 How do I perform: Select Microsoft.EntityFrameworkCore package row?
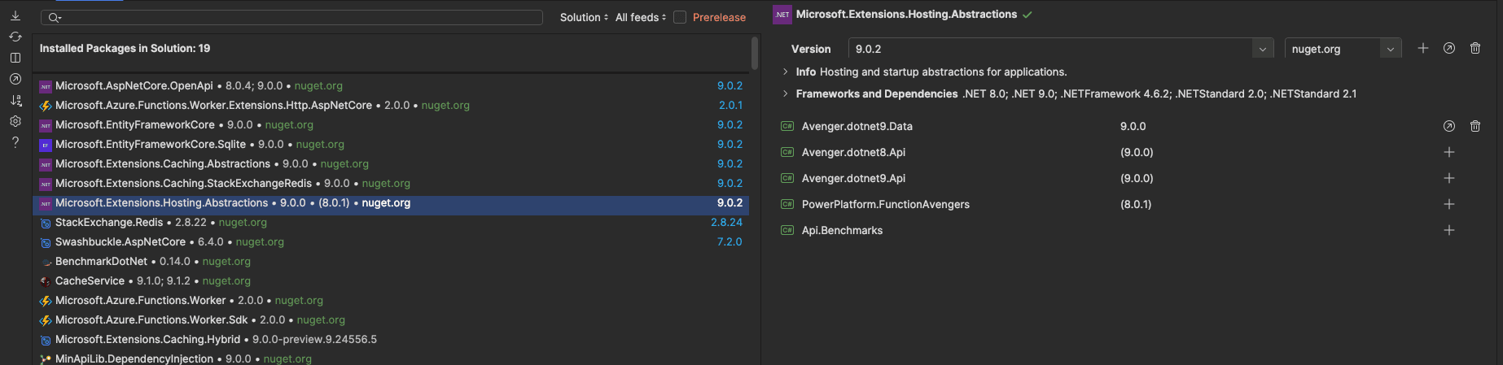pyautogui.click(x=391, y=124)
